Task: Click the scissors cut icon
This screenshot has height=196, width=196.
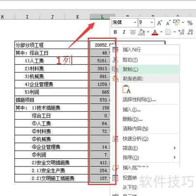Action: coord(115,60)
